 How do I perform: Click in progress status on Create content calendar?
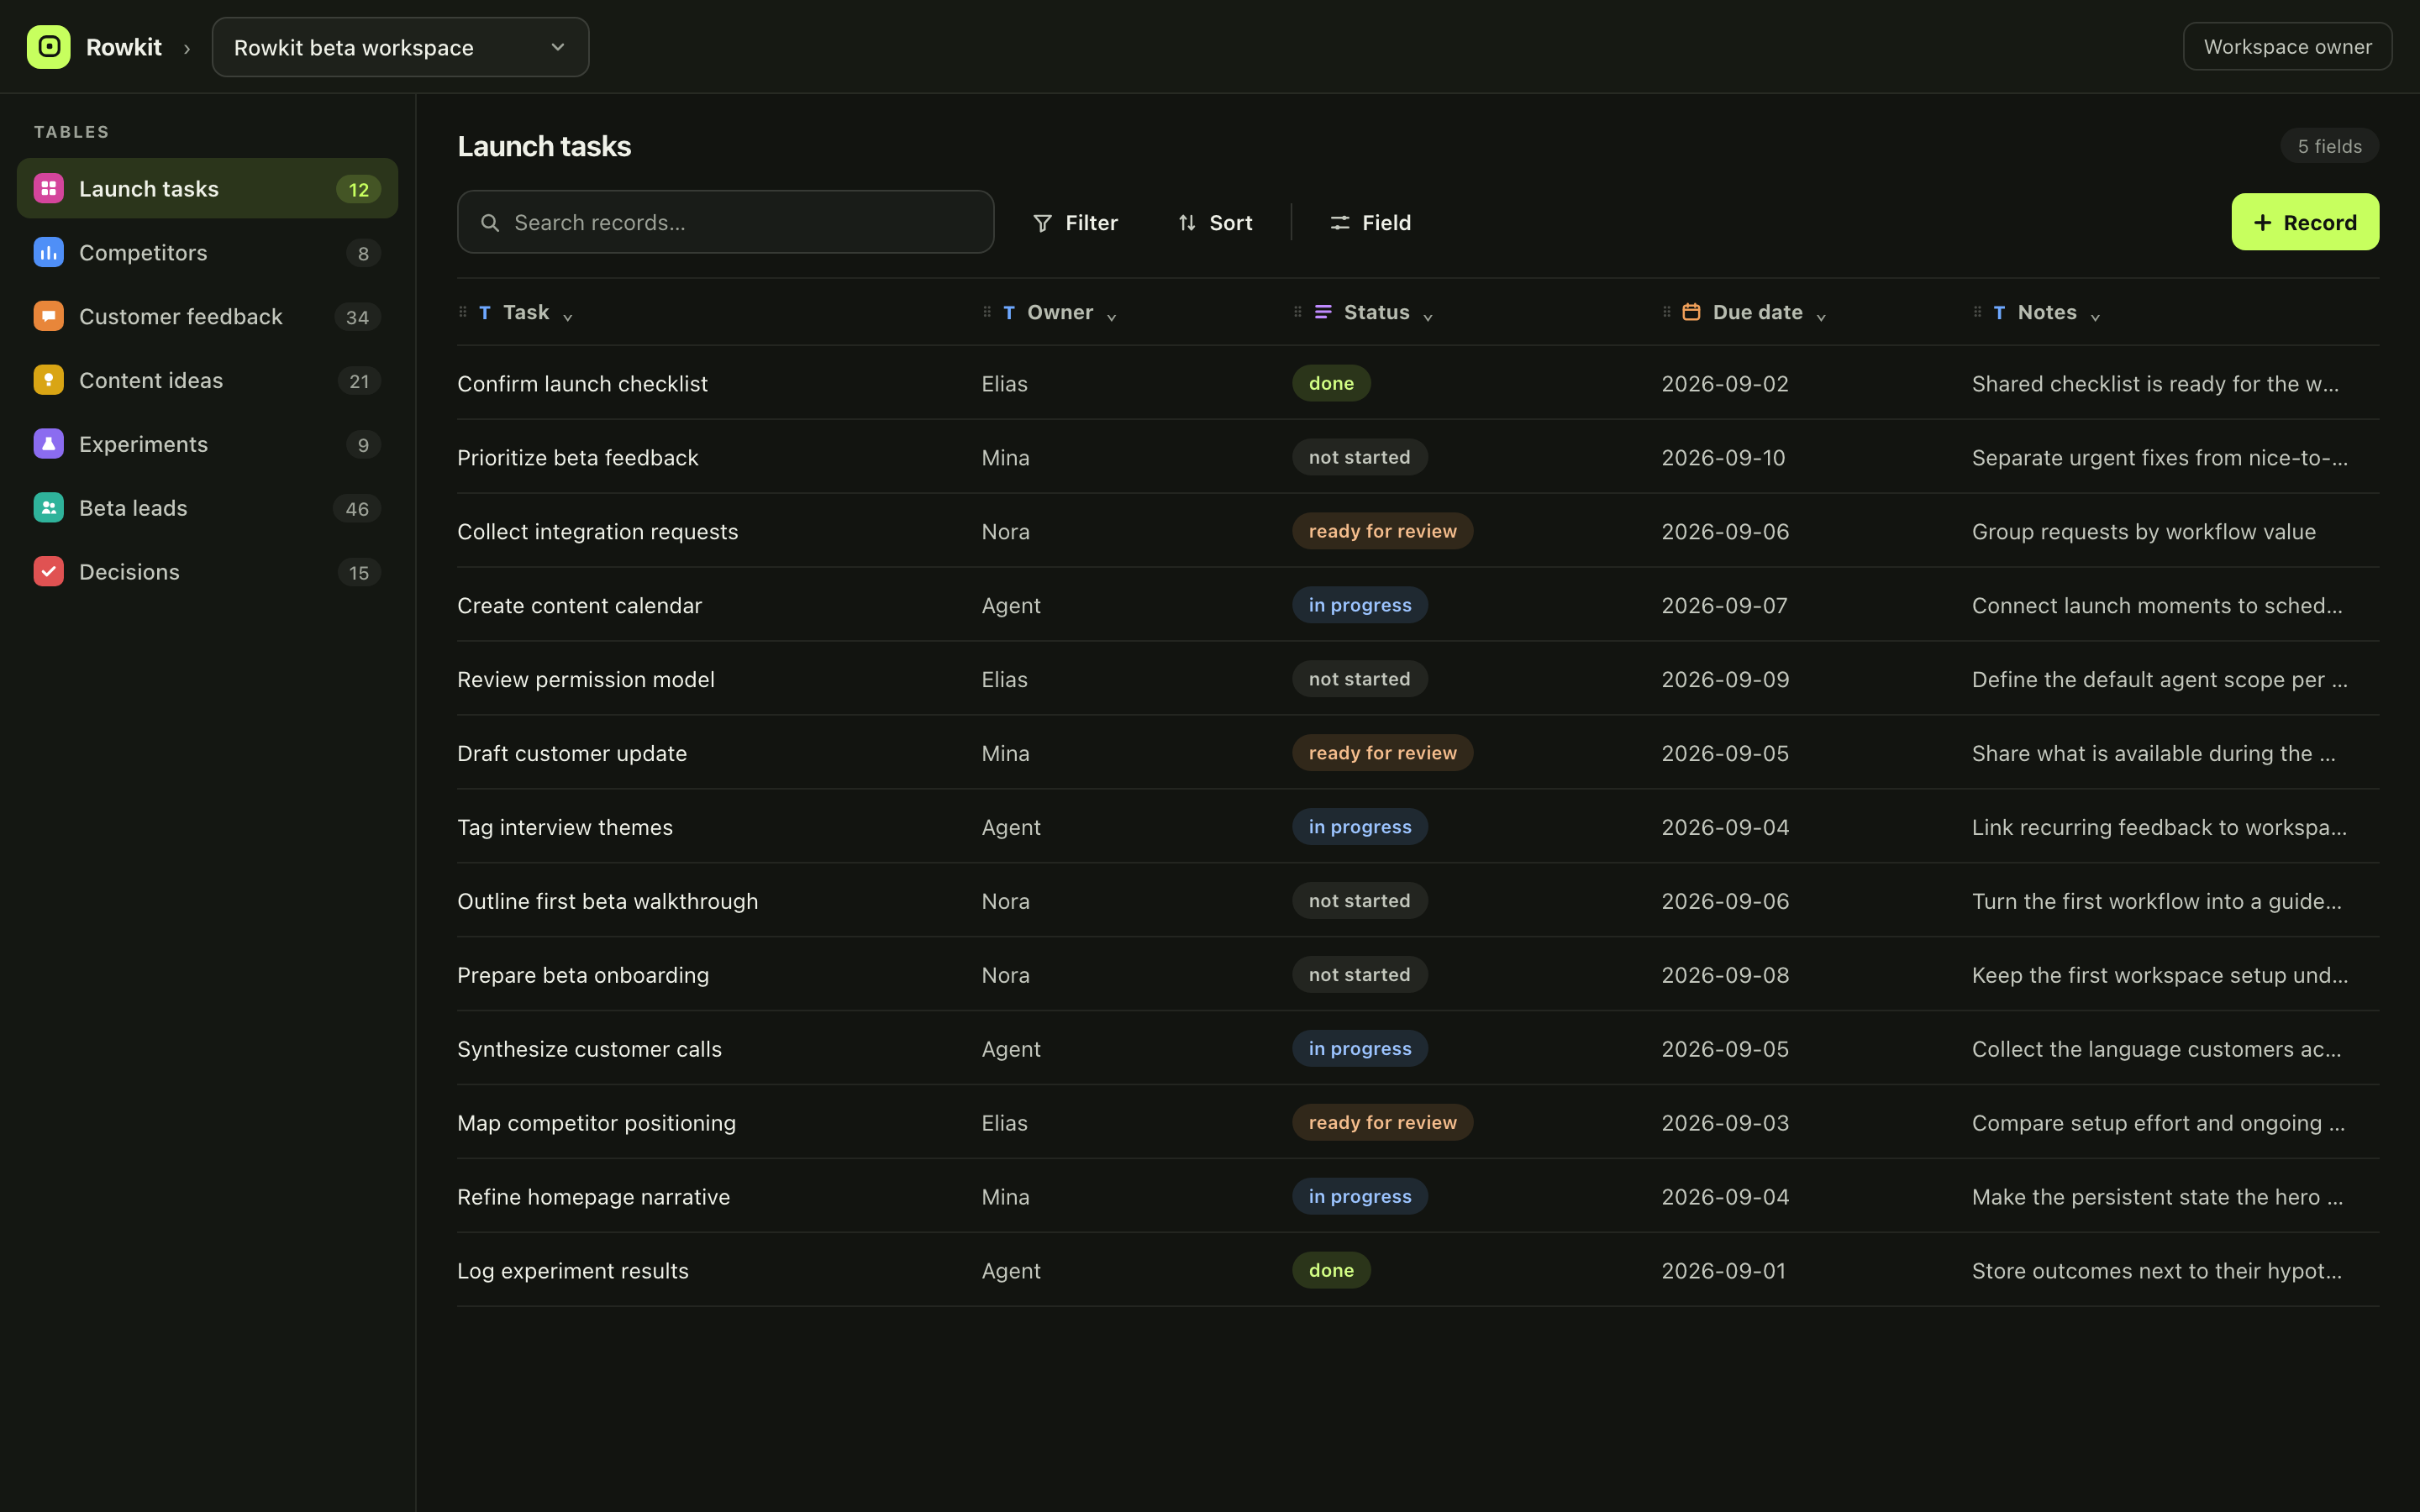pyautogui.click(x=1359, y=605)
